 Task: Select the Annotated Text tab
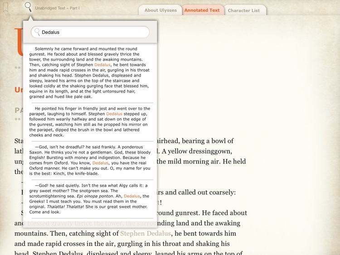(202, 10)
